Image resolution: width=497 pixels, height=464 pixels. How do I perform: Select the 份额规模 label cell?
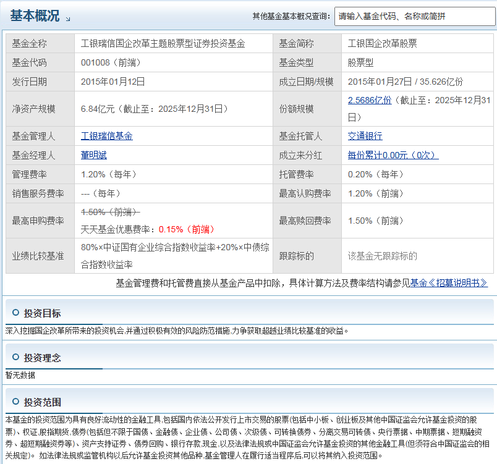(x=307, y=109)
